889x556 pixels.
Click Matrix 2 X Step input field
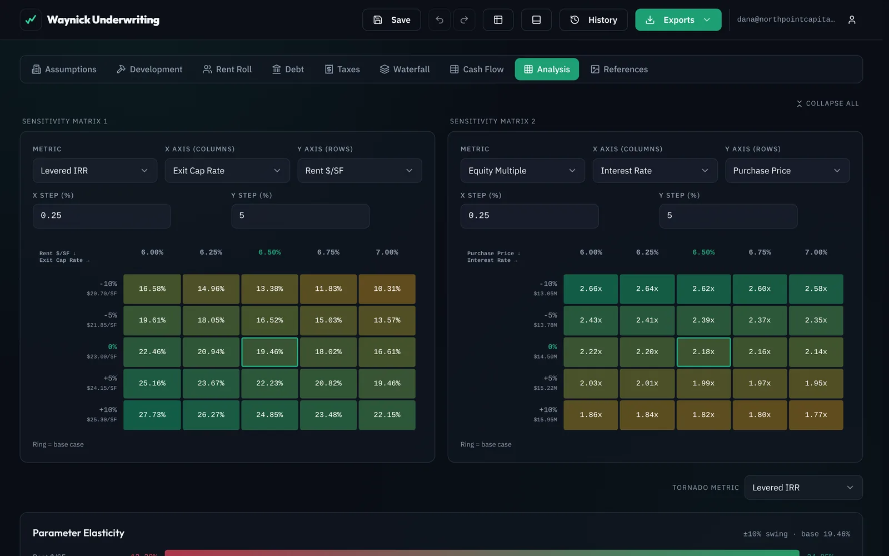point(530,216)
